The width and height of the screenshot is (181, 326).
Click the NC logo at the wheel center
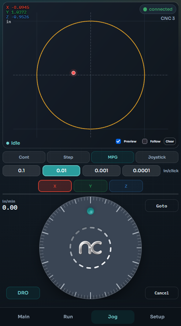point(90,247)
